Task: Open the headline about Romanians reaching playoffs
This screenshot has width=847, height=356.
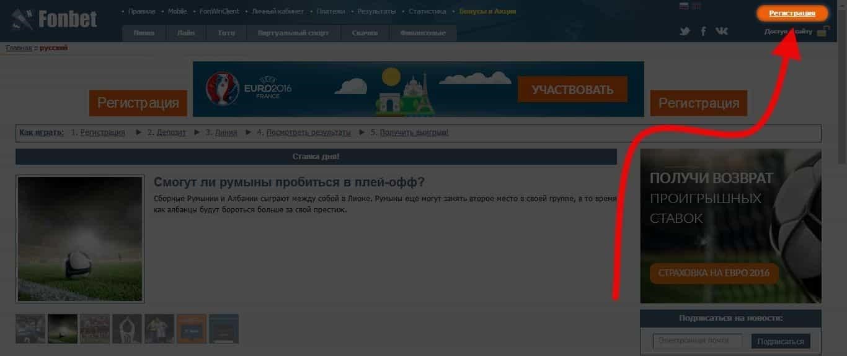Action: click(x=289, y=182)
